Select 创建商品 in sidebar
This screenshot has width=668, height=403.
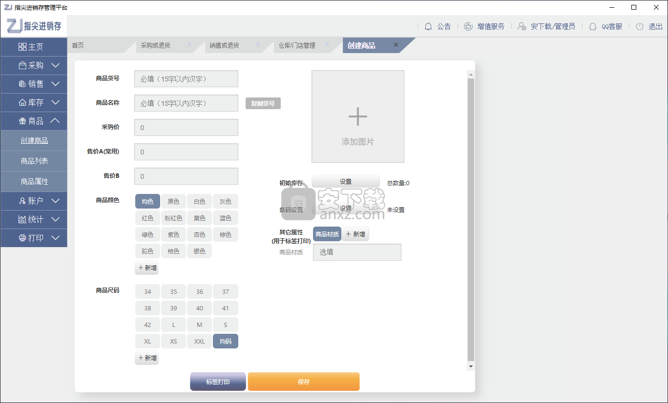click(x=34, y=140)
